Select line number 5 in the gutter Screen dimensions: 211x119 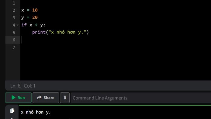coord(14,33)
